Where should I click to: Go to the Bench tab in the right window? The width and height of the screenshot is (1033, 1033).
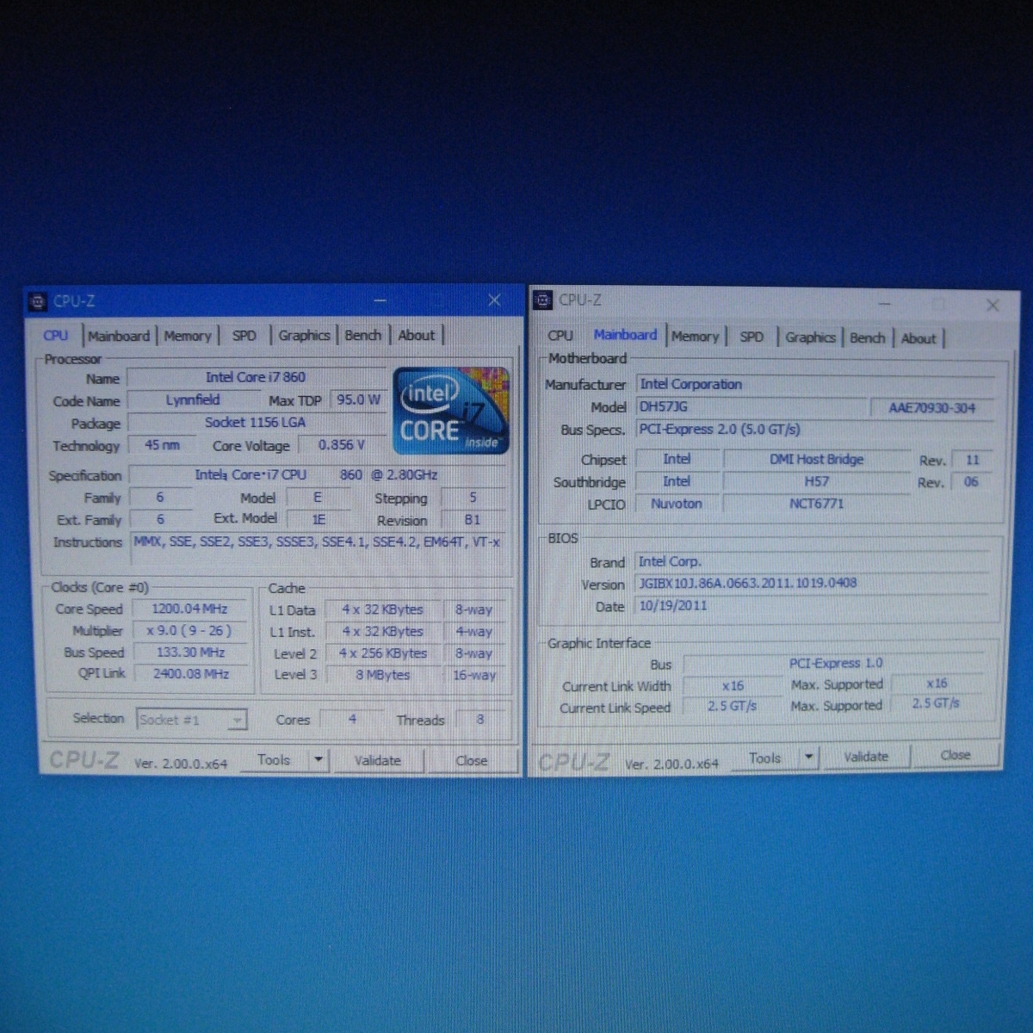(x=867, y=337)
